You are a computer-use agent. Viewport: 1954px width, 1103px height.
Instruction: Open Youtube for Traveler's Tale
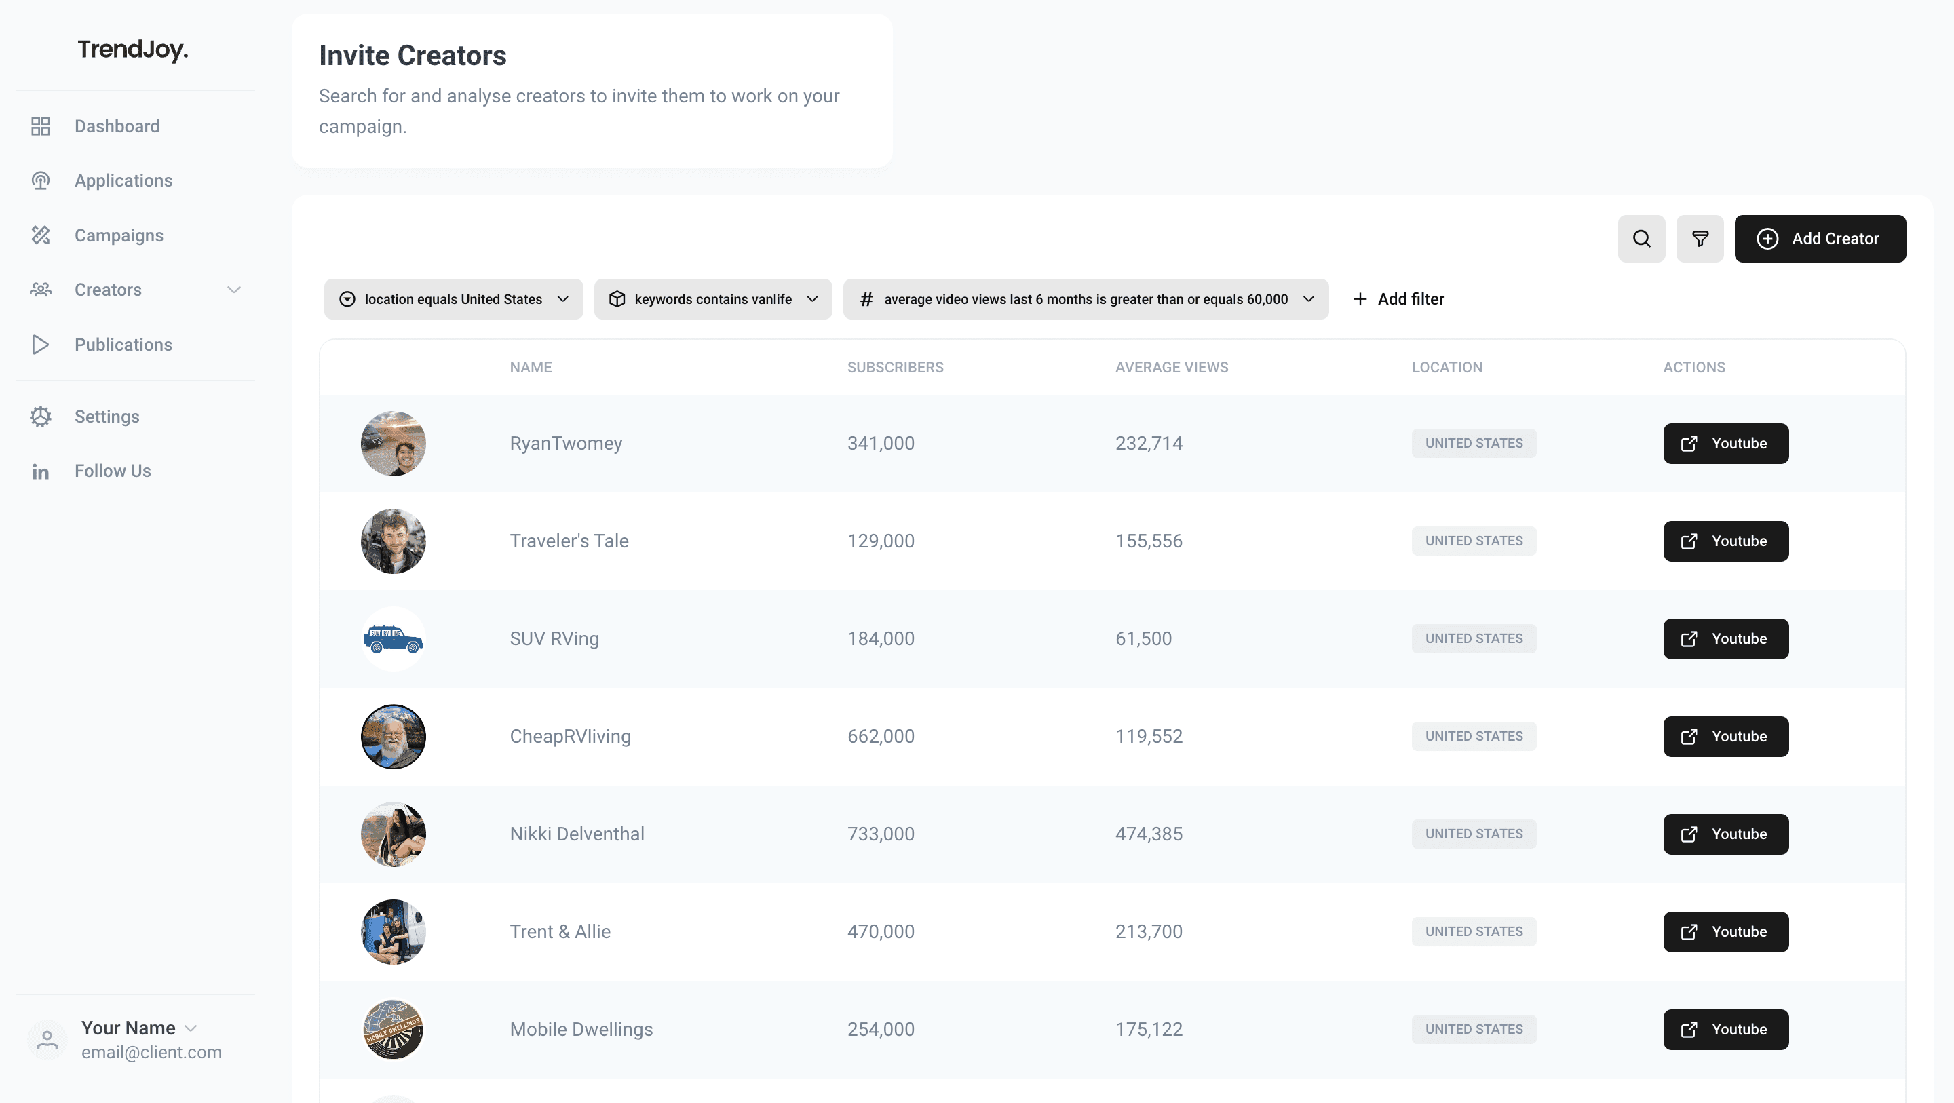click(1725, 541)
